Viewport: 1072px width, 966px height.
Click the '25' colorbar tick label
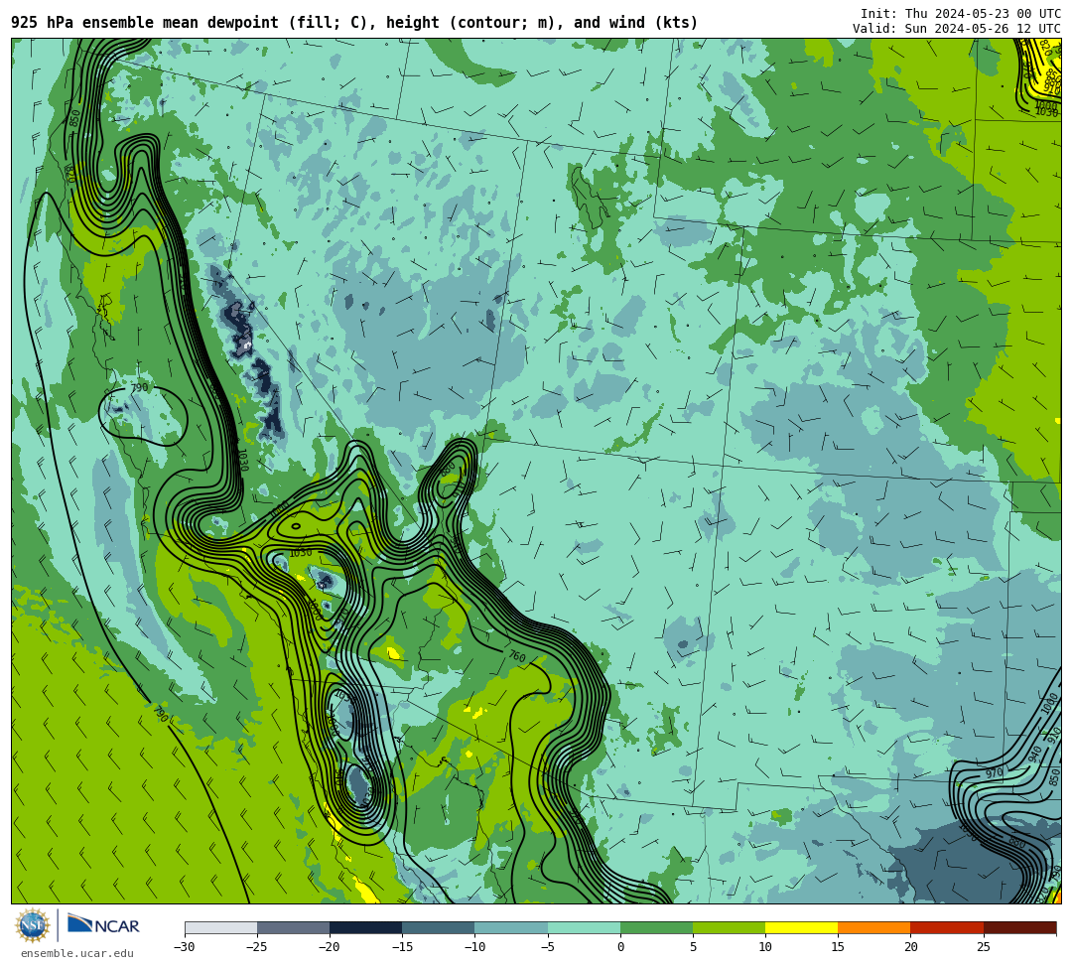983,947
